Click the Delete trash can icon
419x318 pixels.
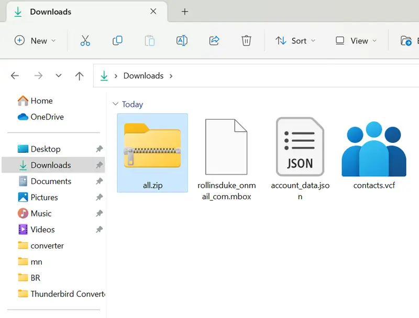[246, 41]
